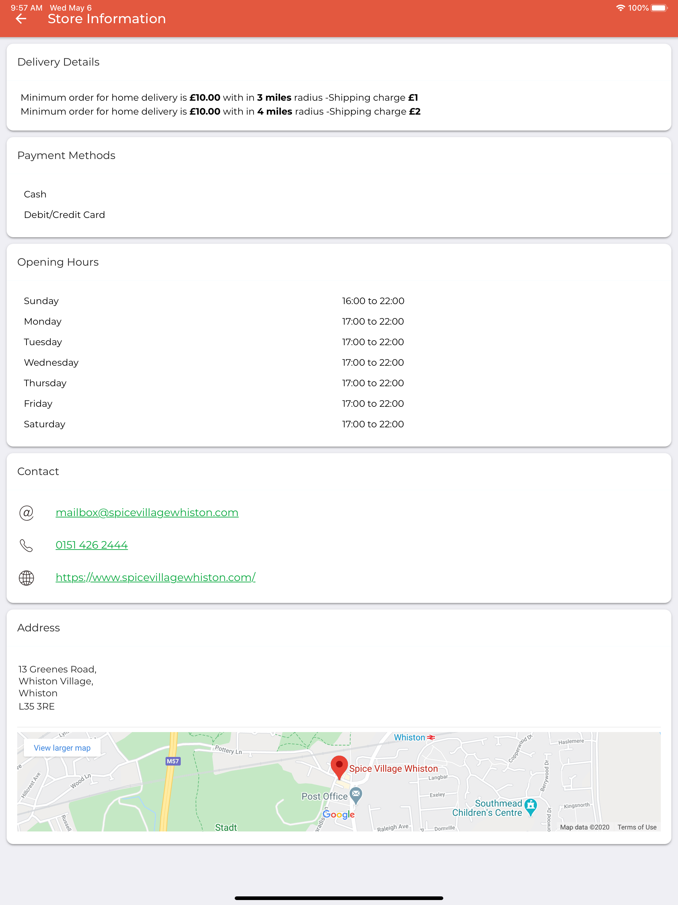Tap the Address section heading
The image size is (678, 905).
(38, 628)
